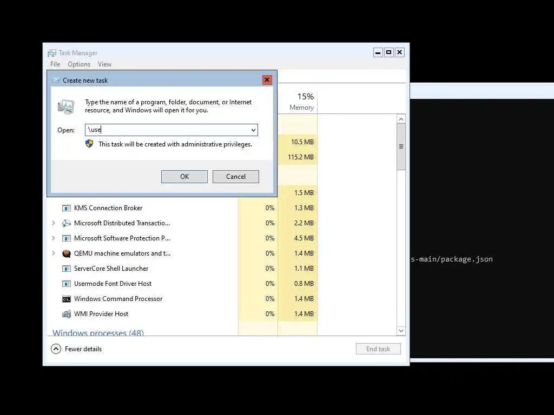The height and width of the screenshot is (415, 554).
Task: Click the WMI Provider Host icon
Action: (67, 314)
